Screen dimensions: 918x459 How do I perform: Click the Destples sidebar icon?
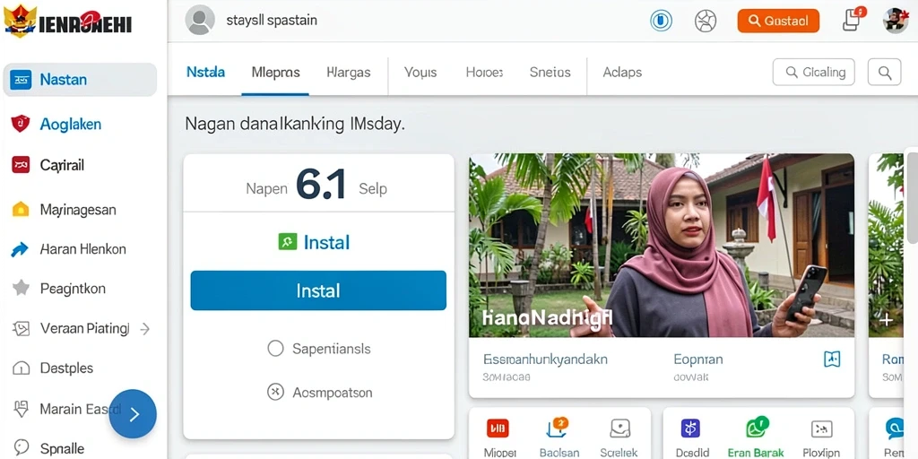[21, 368]
